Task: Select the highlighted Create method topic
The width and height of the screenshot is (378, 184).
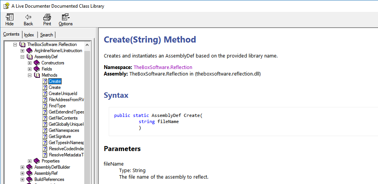Action: [55, 81]
